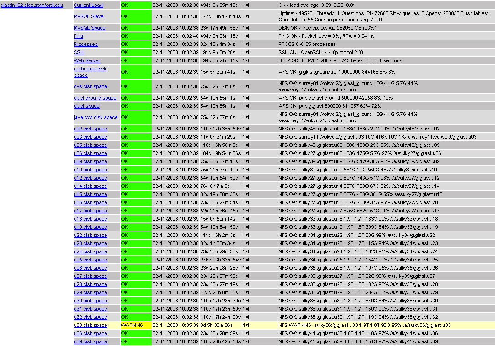Open u17 disk space link
Screen dimensions: 495x346
[91, 211]
